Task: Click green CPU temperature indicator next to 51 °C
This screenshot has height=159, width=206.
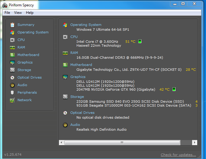Action: tap(140, 41)
